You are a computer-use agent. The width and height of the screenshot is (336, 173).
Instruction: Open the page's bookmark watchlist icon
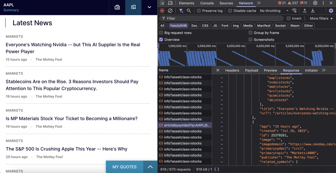pyautogui.click(x=133, y=7)
